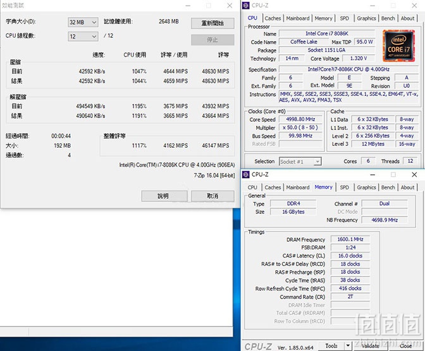The width and height of the screenshot is (425, 351).
Task: Click the FSB:DRAM ratio value 1:24
Action: coord(350,247)
